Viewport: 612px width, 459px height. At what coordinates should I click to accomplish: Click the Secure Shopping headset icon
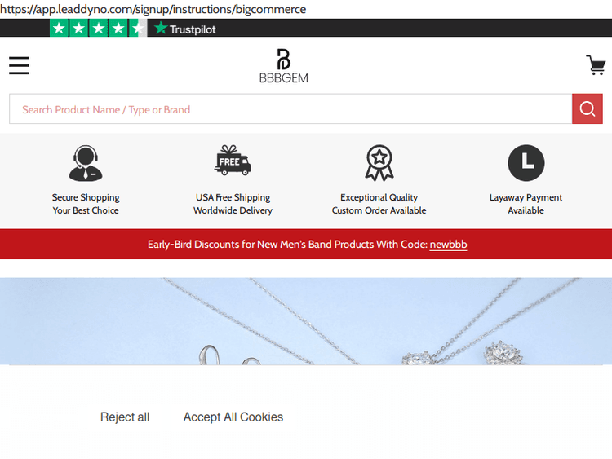pyautogui.click(x=86, y=163)
